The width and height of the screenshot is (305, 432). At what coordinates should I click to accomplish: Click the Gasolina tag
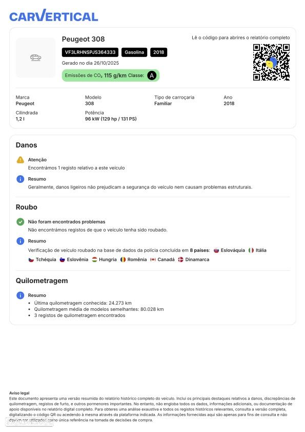134,52
